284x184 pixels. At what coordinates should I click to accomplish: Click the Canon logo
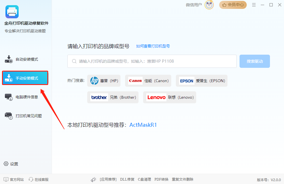(135, 81)
